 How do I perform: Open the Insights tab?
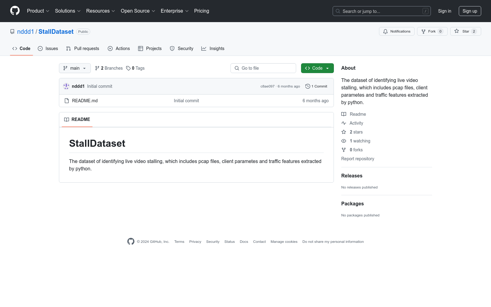tap(213, 49)
